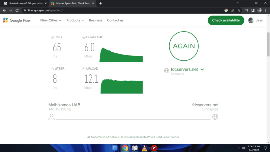Click the 12.1 Mbps upload value

(x=91, y=79)
